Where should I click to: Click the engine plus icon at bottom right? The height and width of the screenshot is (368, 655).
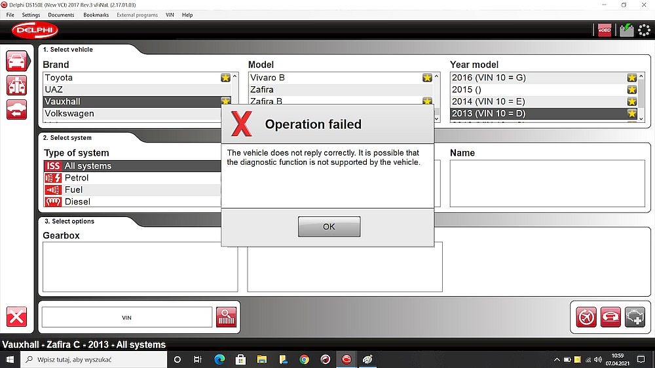[635, 317]
